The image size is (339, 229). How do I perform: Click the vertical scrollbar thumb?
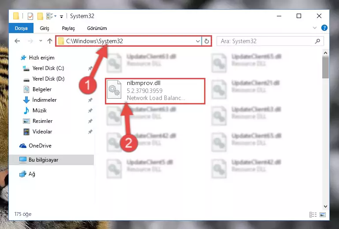[x=325, y=67]
